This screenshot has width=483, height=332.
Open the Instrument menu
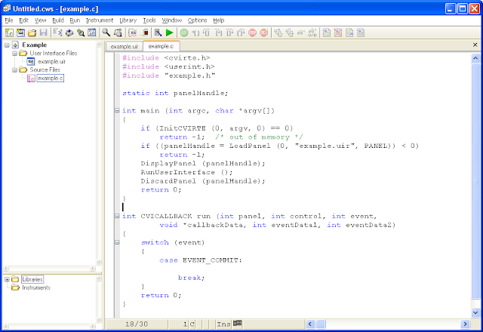pos(100,20)
